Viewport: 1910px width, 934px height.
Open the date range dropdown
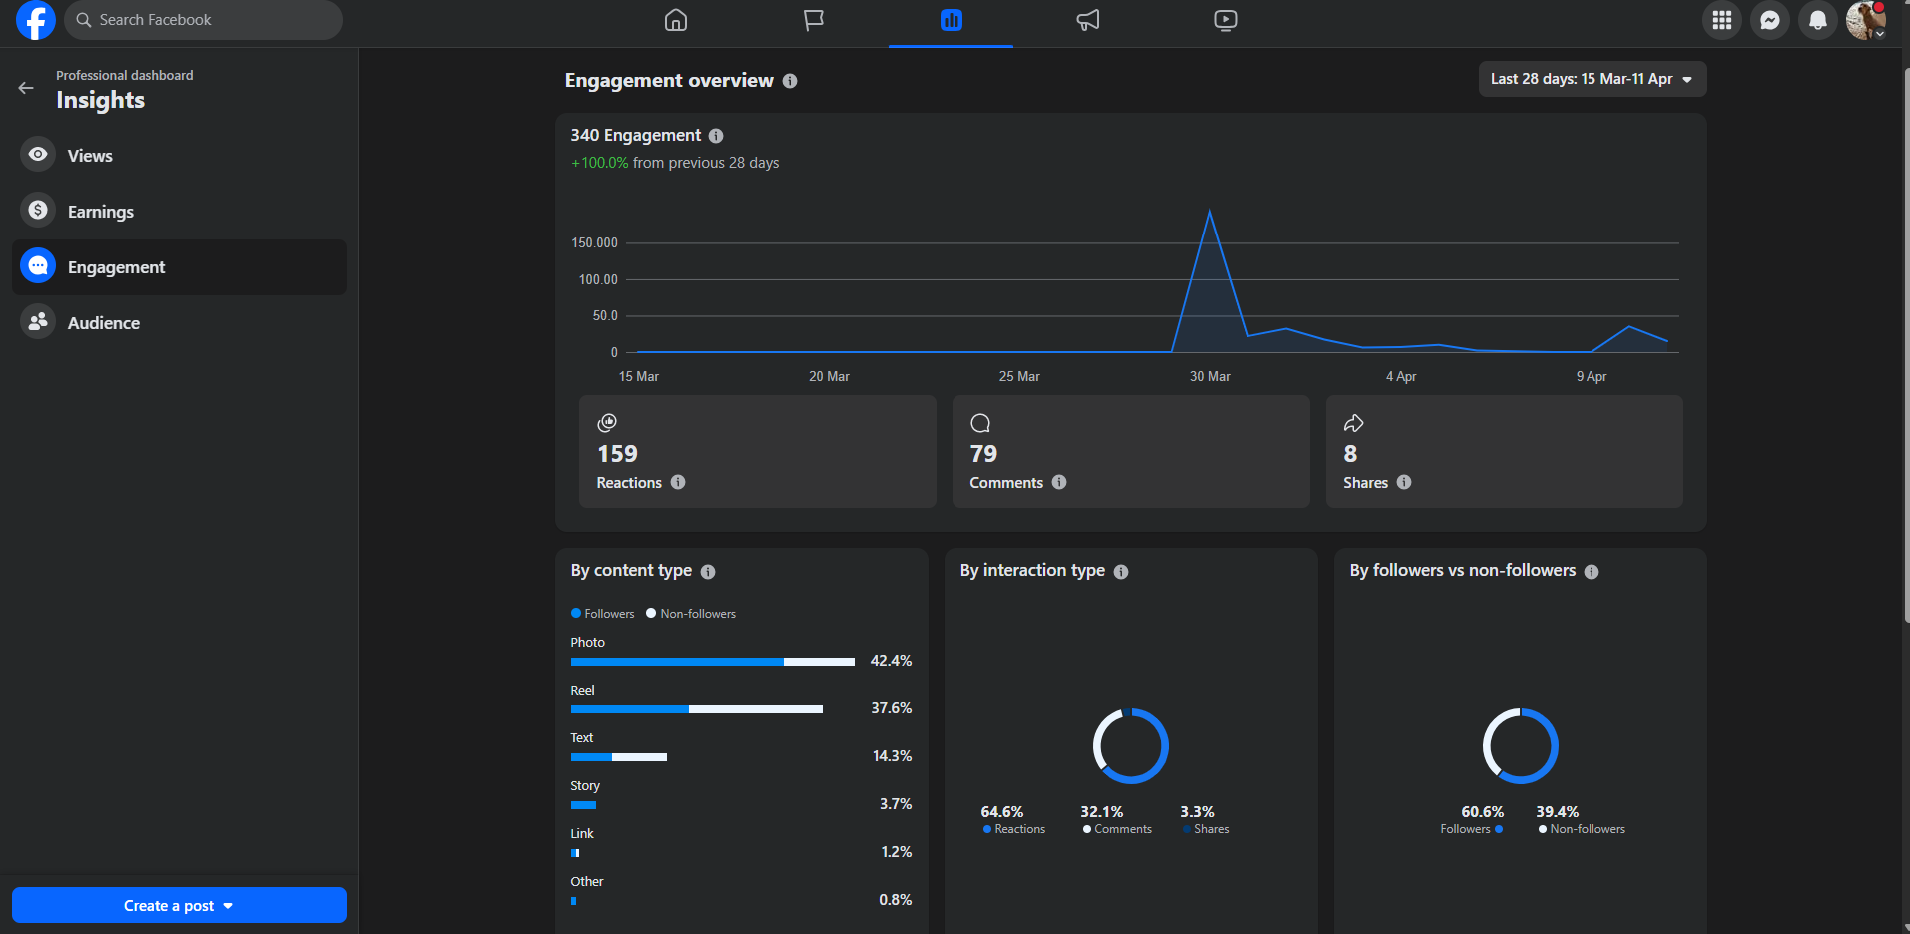[1592, 79]
